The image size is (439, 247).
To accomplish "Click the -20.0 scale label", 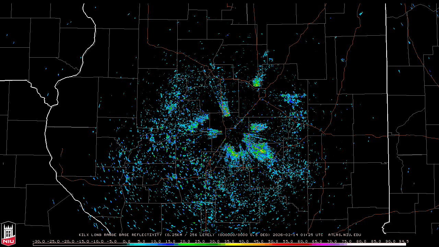I will pos(68,241).
